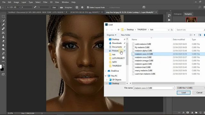Create a new group folder icon
This screenshot has width=205, height=115.
196,112
